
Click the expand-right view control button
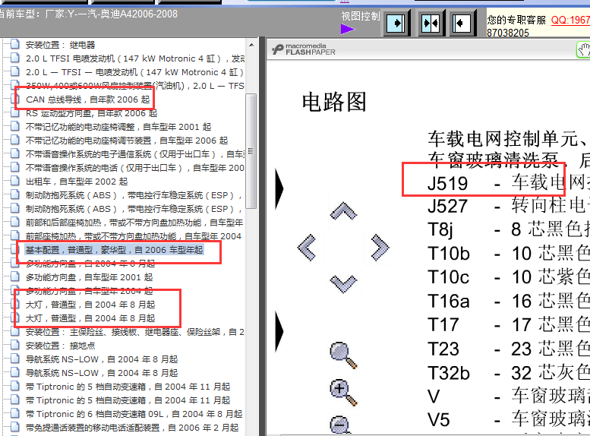(x=396, y=24)
